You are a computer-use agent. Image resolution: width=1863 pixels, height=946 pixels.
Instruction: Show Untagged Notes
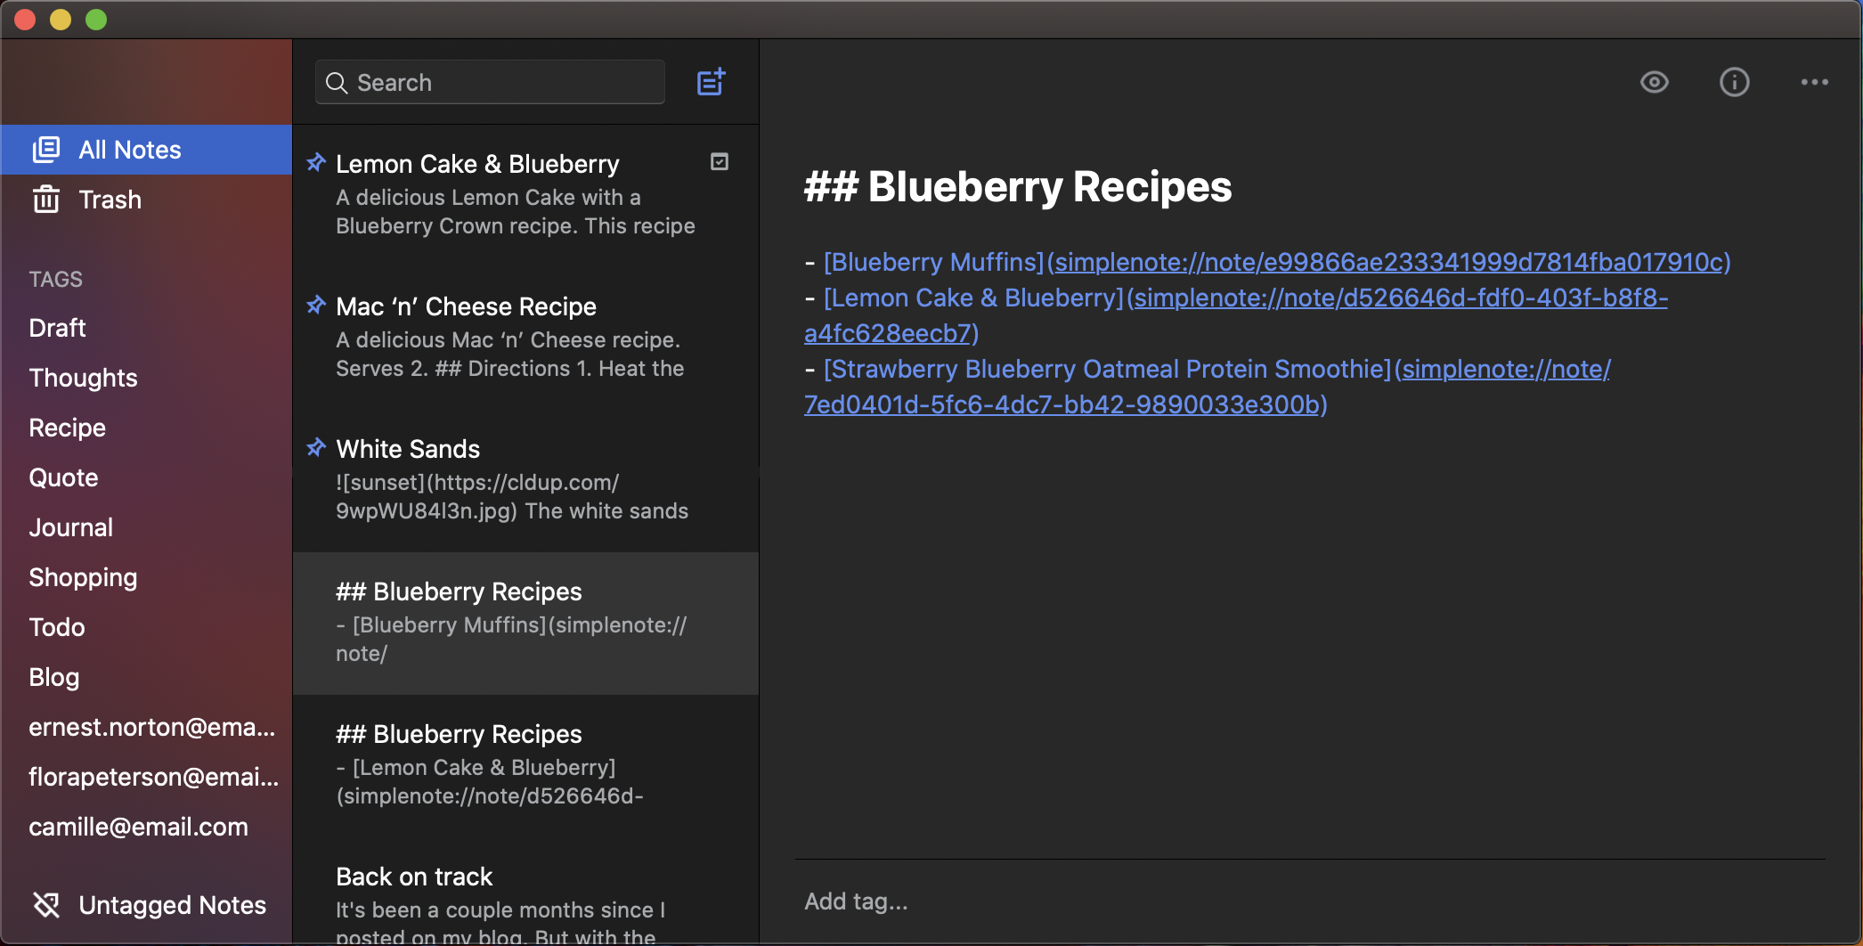172,905
